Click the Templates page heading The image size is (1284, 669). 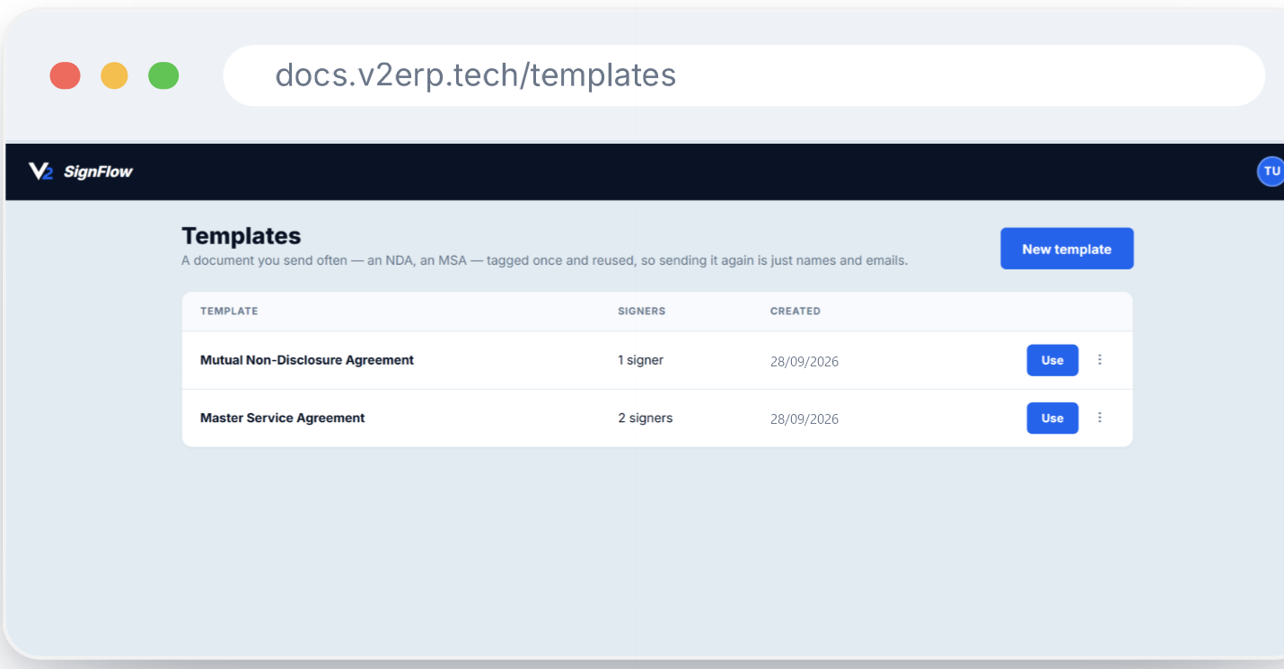tap(242, 236)
